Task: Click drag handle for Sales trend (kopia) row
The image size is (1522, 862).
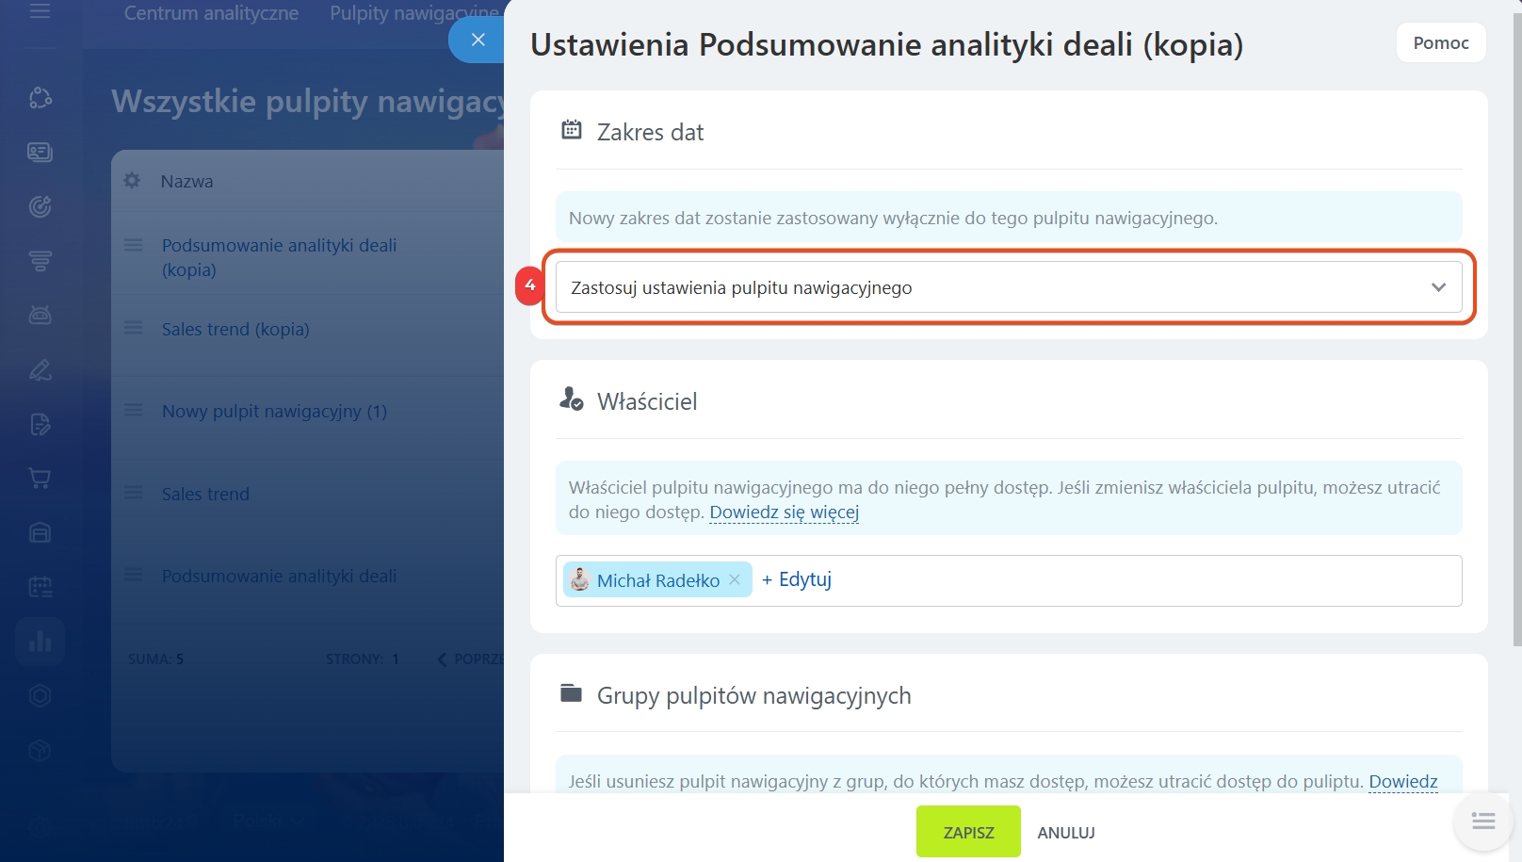Action: (134, 328)
